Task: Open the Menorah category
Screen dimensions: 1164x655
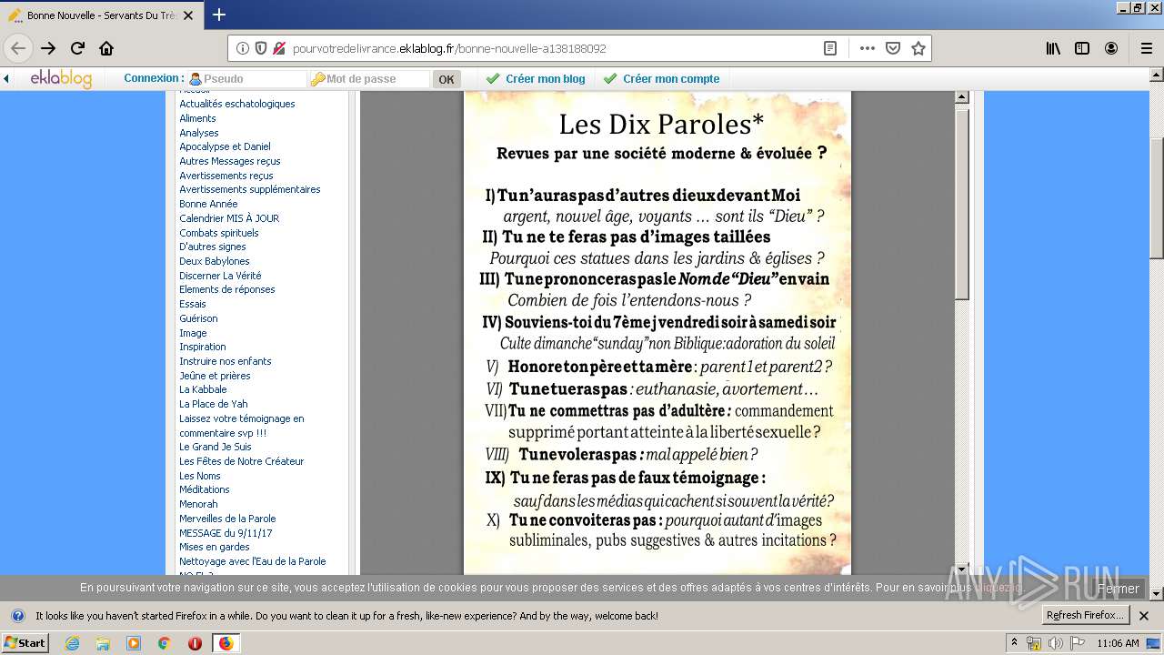Action: [198, 504]
